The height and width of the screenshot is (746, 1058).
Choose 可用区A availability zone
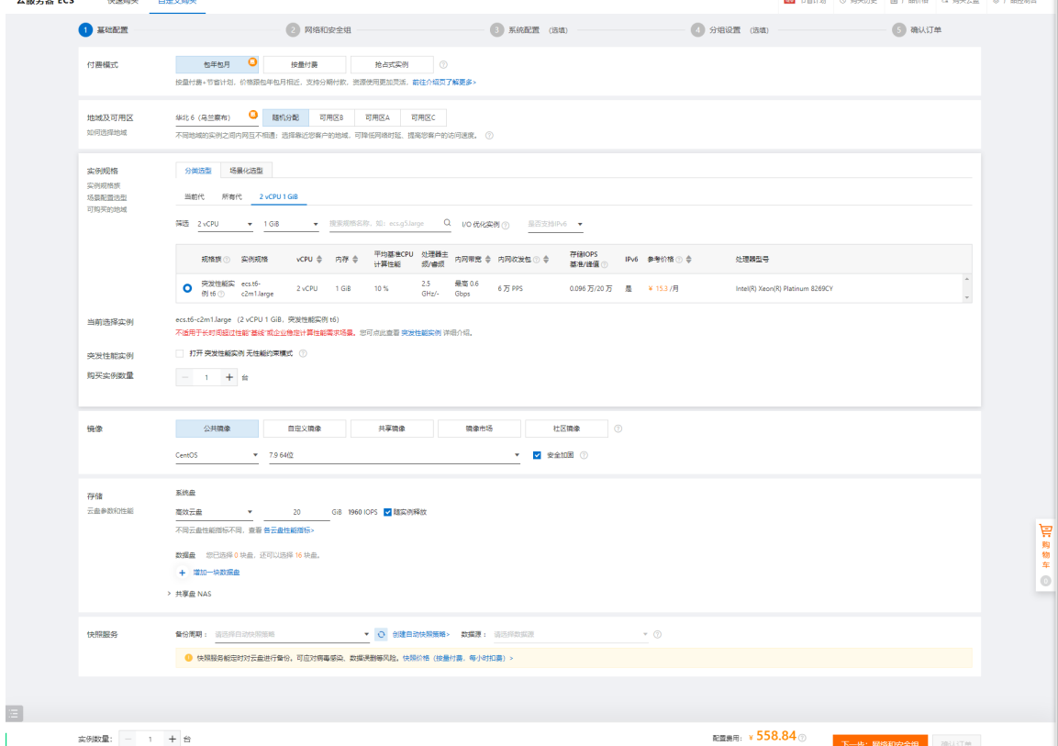click(x=377, y=117)
